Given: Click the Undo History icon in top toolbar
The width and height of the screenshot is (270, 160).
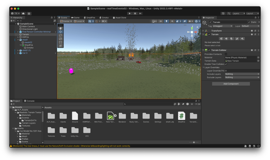Looking at the screenshot, I should 223,13.
